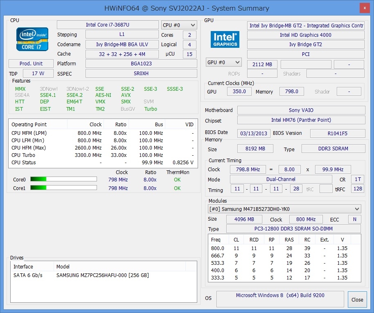This screenshot has width=374, height=313.
Task: Click the AVX feature flag
Action: (126, 95)
